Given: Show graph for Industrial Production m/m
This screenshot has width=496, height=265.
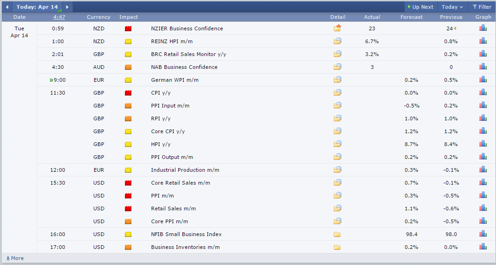Looking at the screenshot, I should click(483, 169).
